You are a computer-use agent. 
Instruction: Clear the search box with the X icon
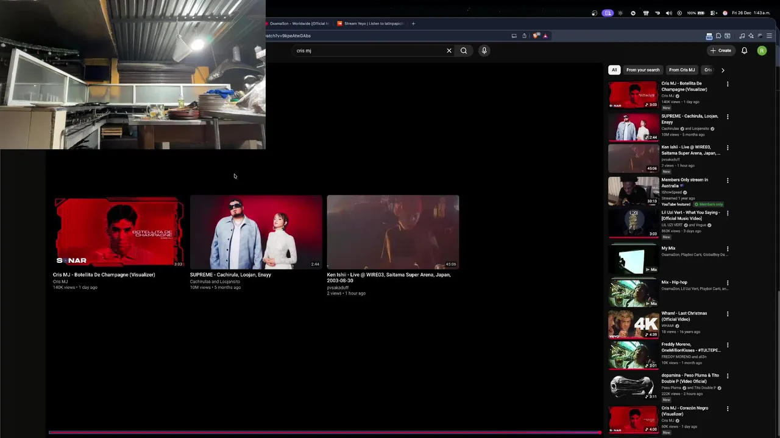449,50
